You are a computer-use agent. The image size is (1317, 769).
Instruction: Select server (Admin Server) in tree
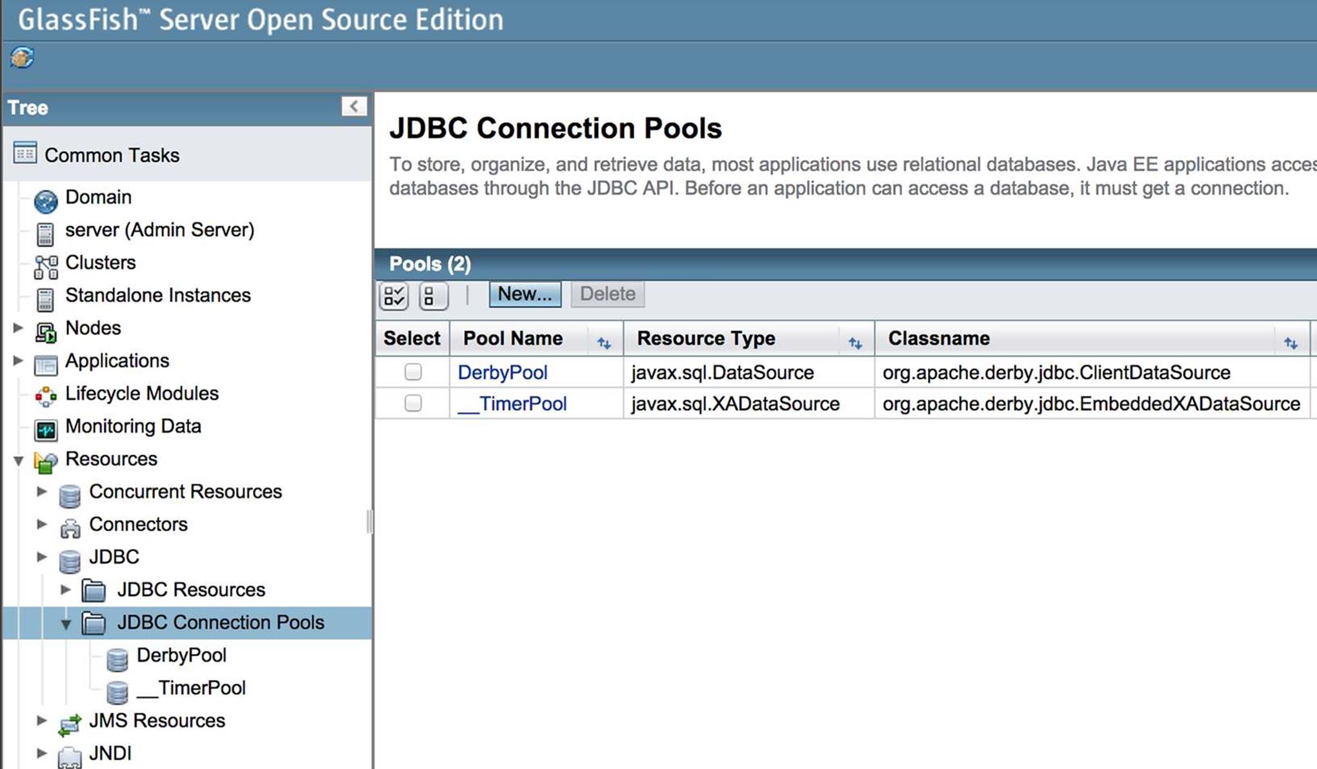click(x=160, y=231)
